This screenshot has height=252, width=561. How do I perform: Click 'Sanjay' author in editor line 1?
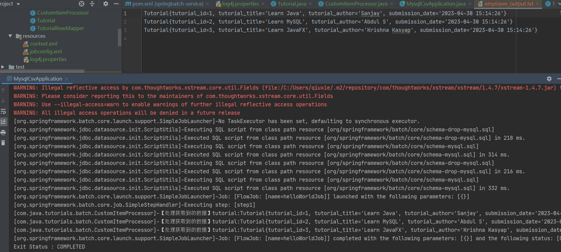point(370,13)
